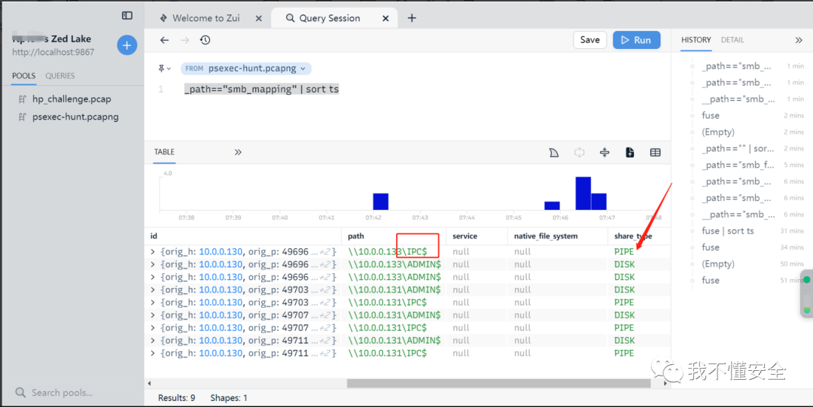Image resolution: width=813 pixels, height=407 pixels.
Task: Switch to the DETAIL pane tab
Action: [x=732, y=40]
